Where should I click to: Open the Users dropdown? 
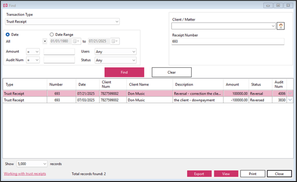pos(116,52)
